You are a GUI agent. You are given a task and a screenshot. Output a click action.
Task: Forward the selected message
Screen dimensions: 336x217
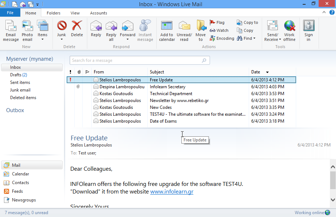[x=127, y=28]
